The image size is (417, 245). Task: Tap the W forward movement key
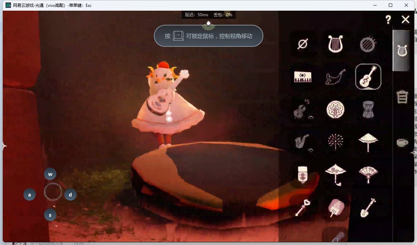pos(50,174)
